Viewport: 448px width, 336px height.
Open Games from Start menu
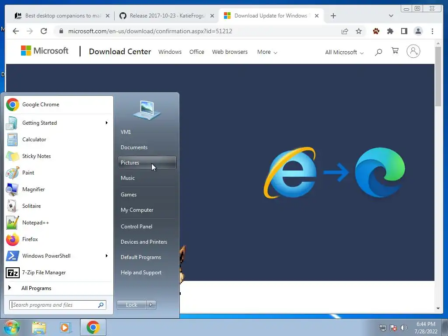click(x=147, y=195)
